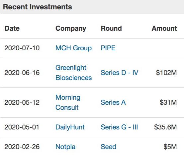Open the Morning Consult company link
Screen dimensions: 184x155
tap(68, 102)
